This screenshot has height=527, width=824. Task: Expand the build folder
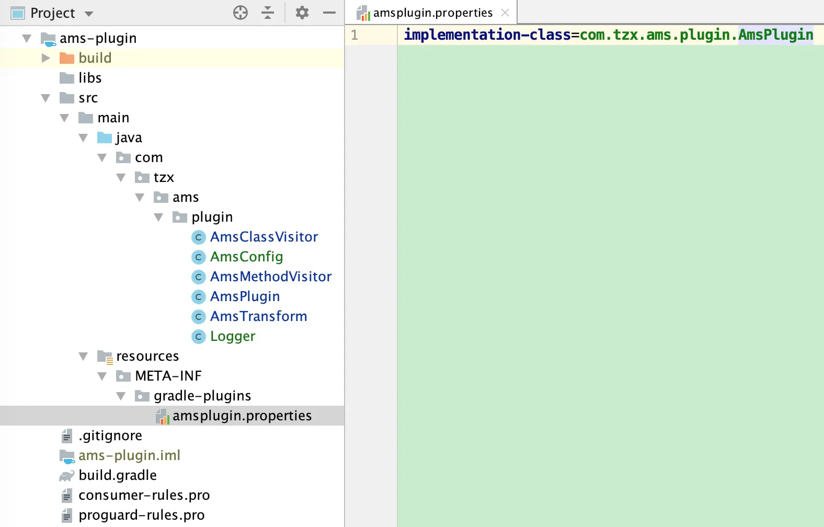point(46,58)
